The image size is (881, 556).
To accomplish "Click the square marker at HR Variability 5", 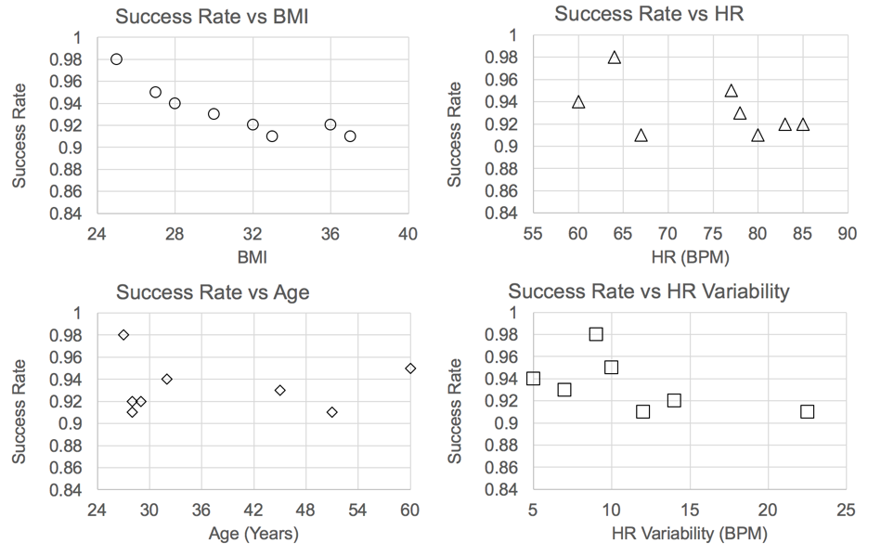I will (533, 378).
